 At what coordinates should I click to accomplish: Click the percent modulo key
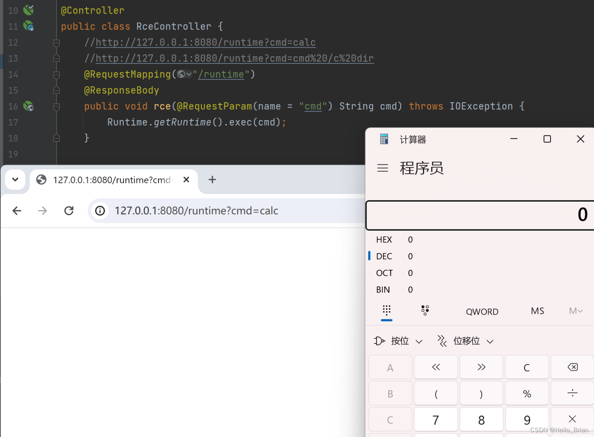[527, 393]
